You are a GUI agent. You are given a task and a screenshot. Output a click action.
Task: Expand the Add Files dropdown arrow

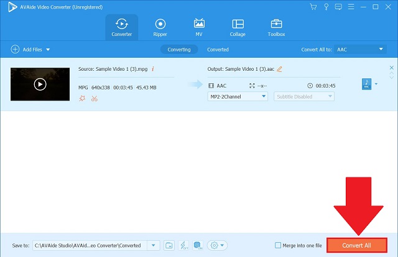coord(48,50)
